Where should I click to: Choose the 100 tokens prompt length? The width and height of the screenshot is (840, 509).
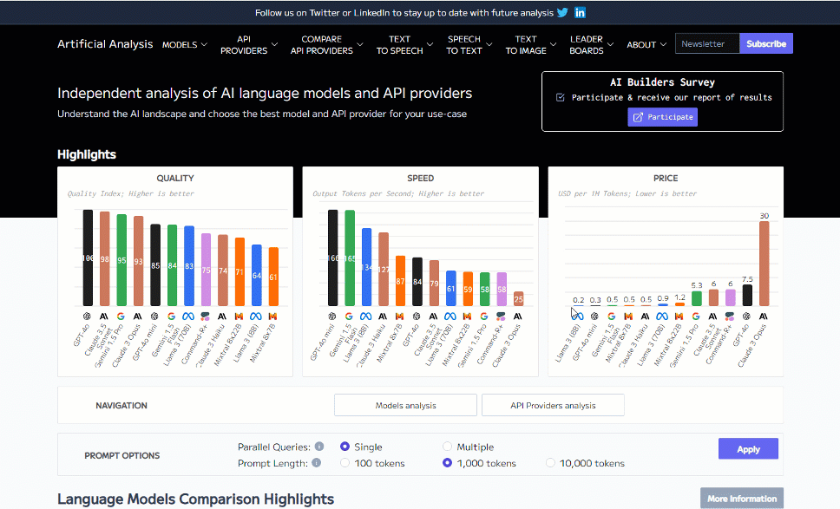[x=345, y=463]
